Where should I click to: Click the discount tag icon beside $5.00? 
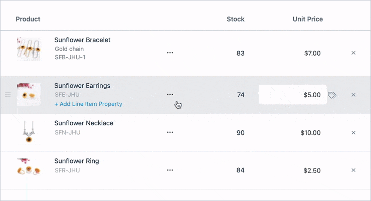pos(332,95)
